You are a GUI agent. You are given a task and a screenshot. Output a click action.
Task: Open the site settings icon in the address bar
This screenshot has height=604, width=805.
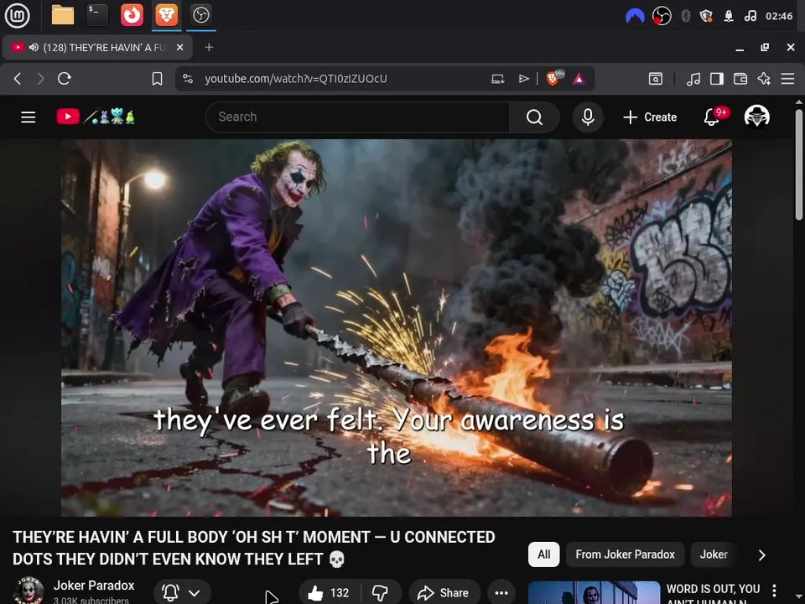[x=188, y=79]
